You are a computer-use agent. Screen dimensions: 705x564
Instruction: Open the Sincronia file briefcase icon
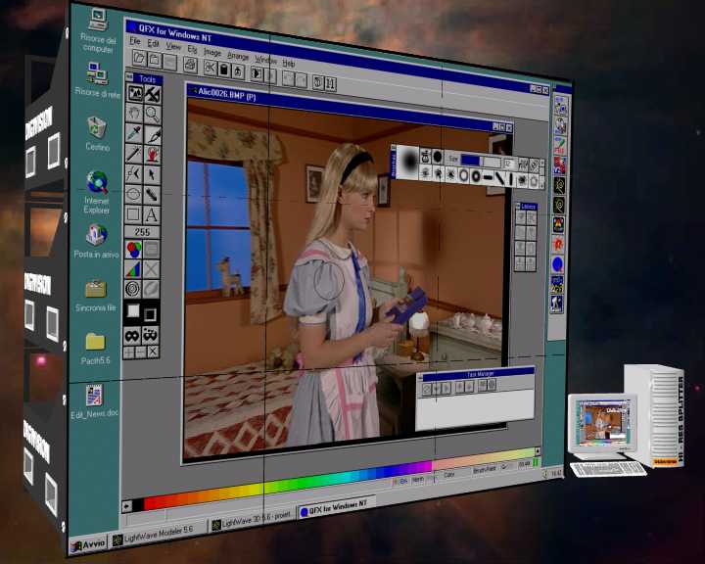pos(96,296)
